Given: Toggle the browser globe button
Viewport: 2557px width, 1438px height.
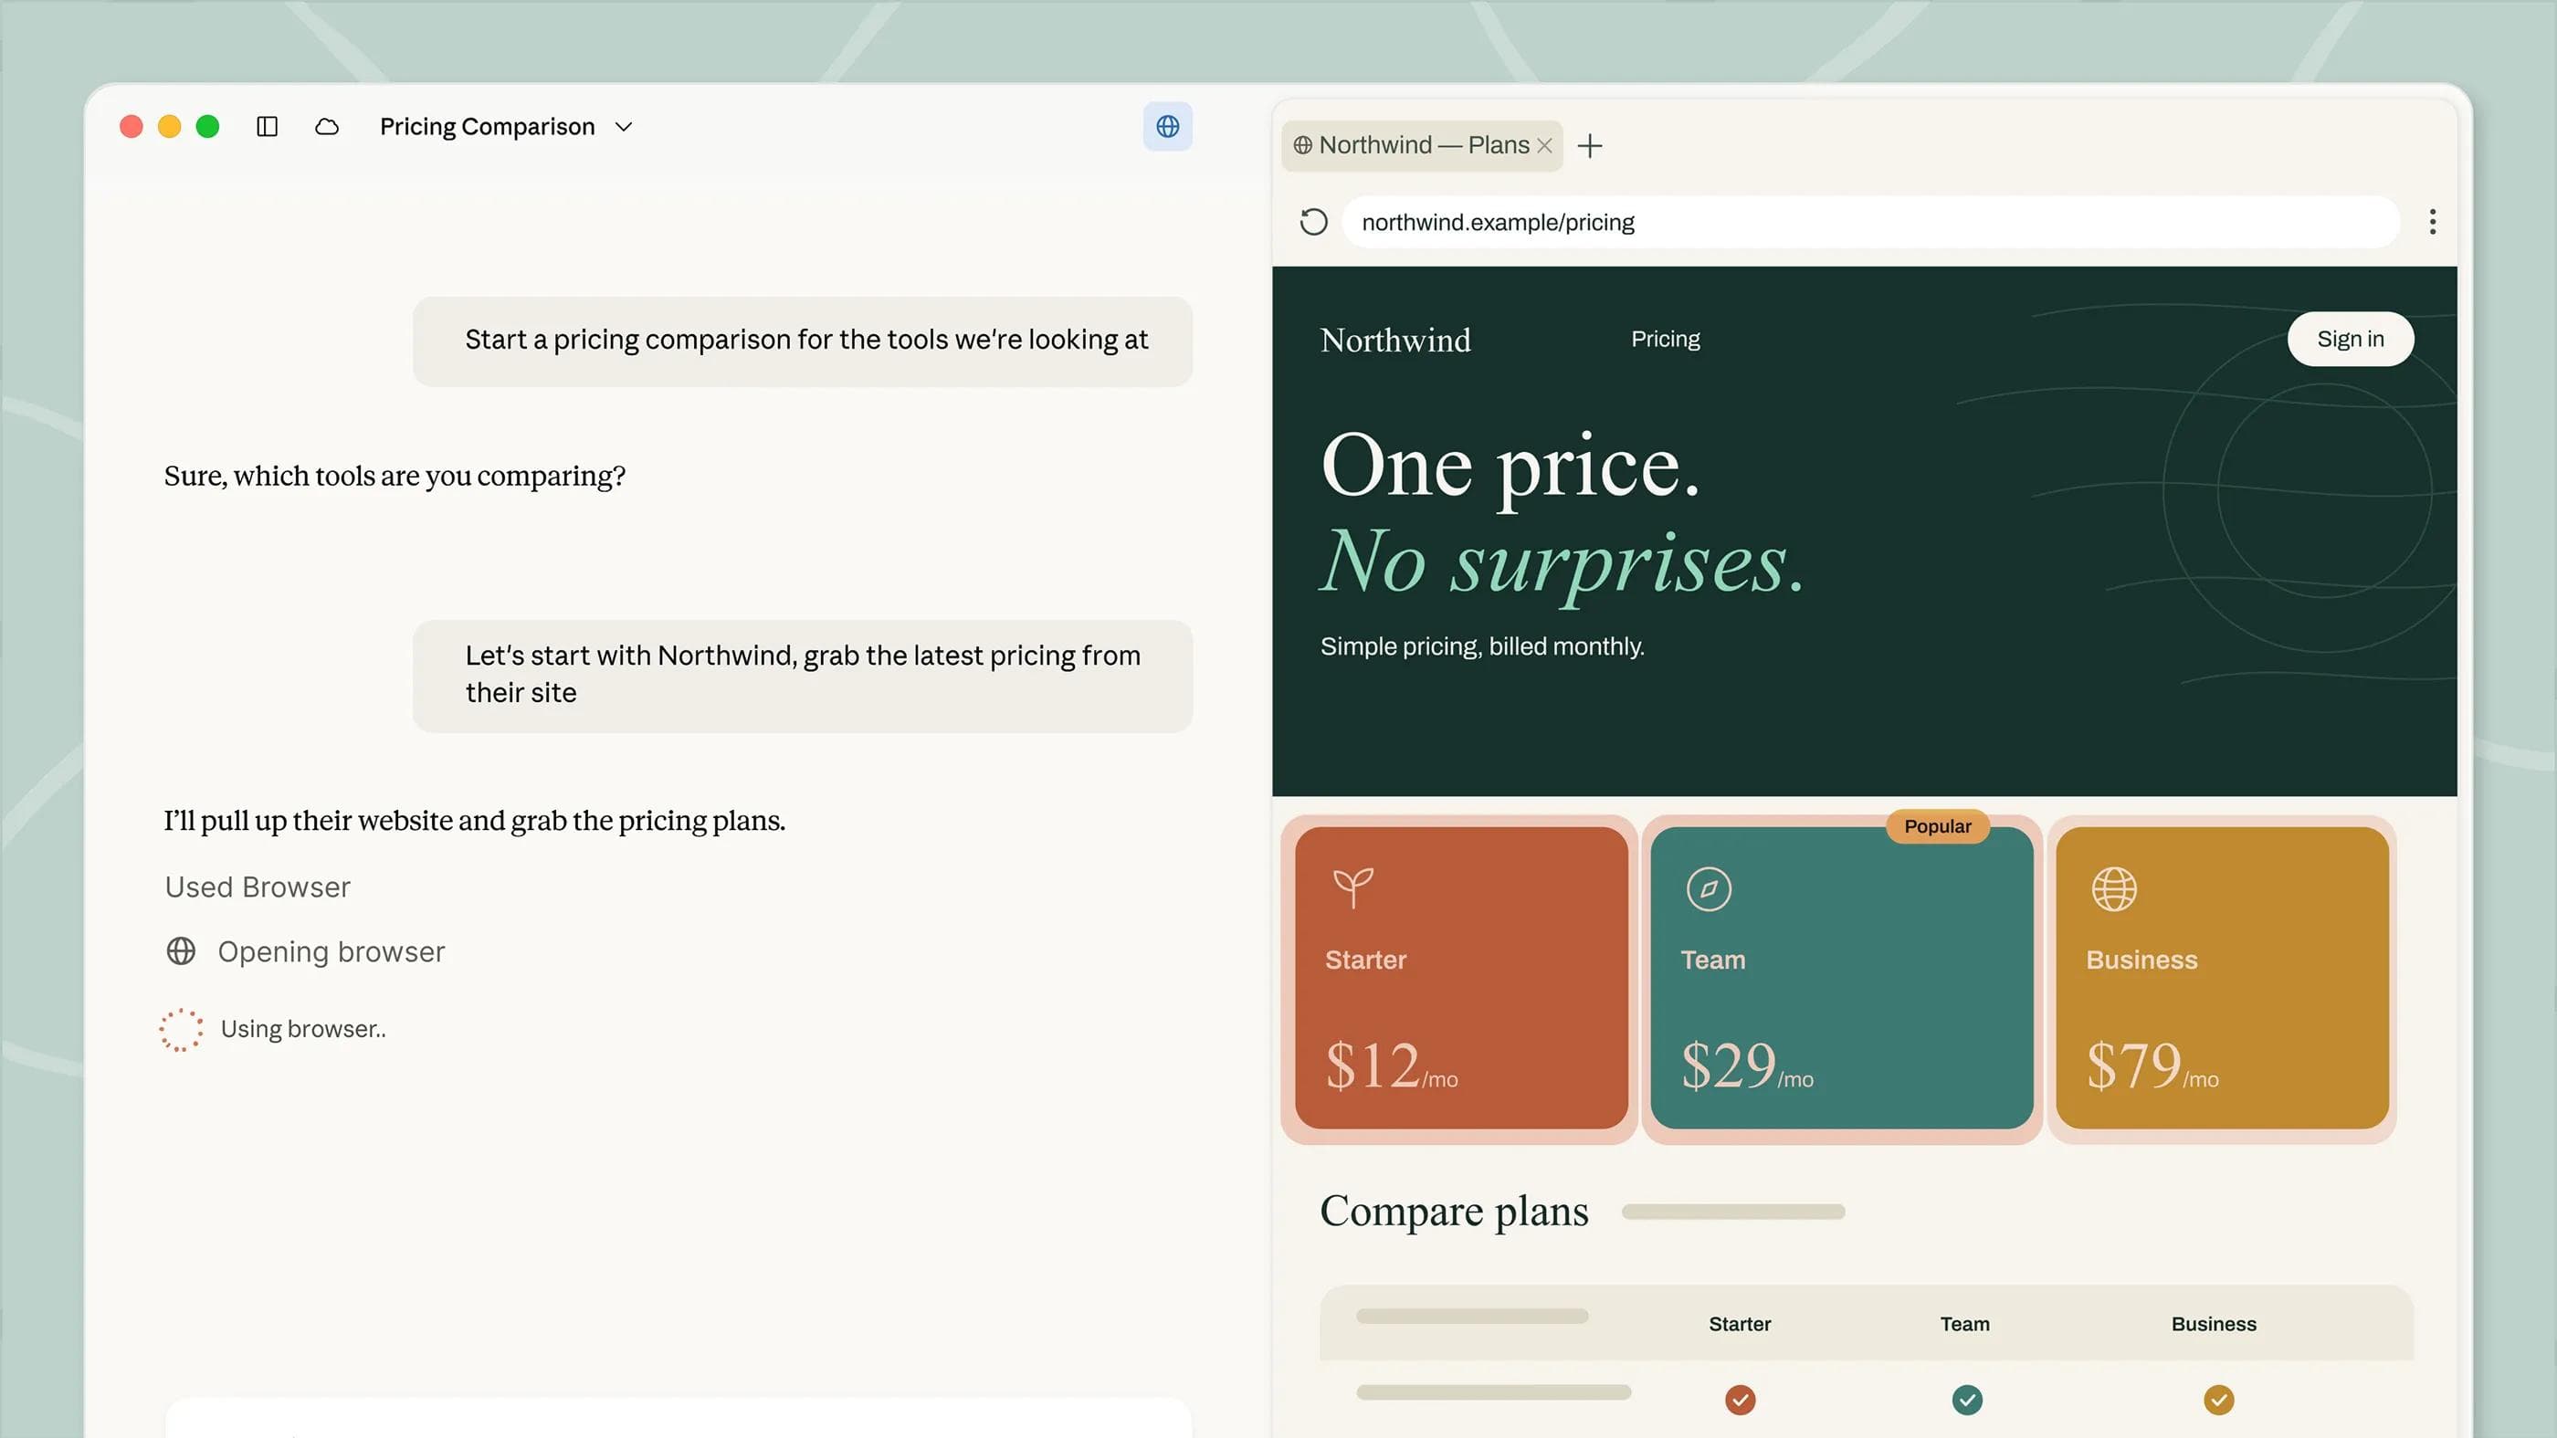Looking at the screenshot, I should coord(1167,126).
